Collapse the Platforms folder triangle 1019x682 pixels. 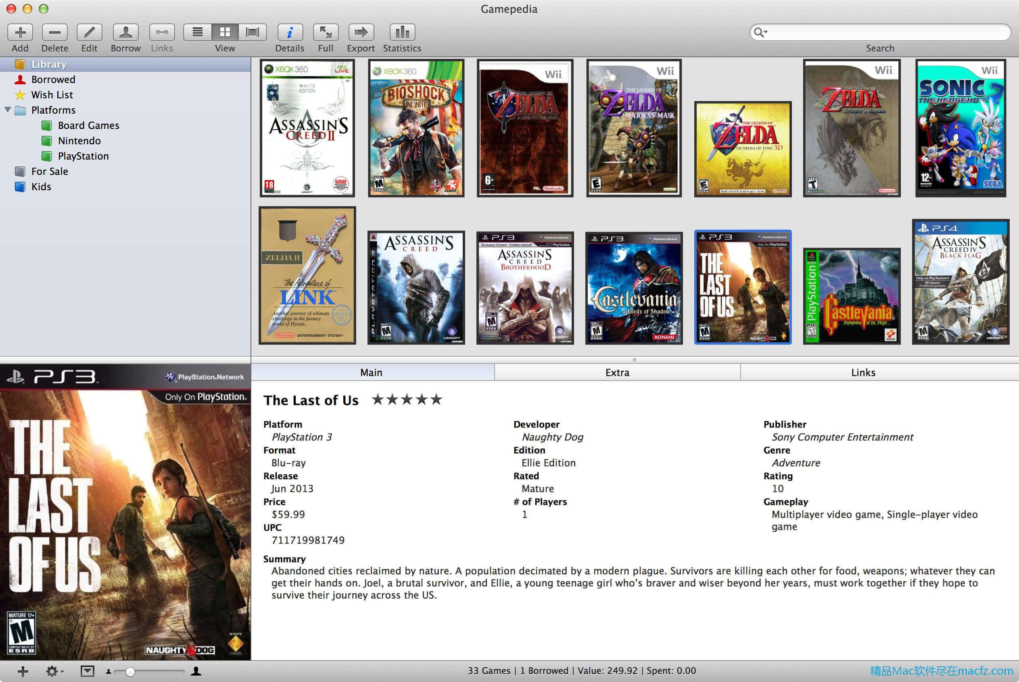point(7,110)
